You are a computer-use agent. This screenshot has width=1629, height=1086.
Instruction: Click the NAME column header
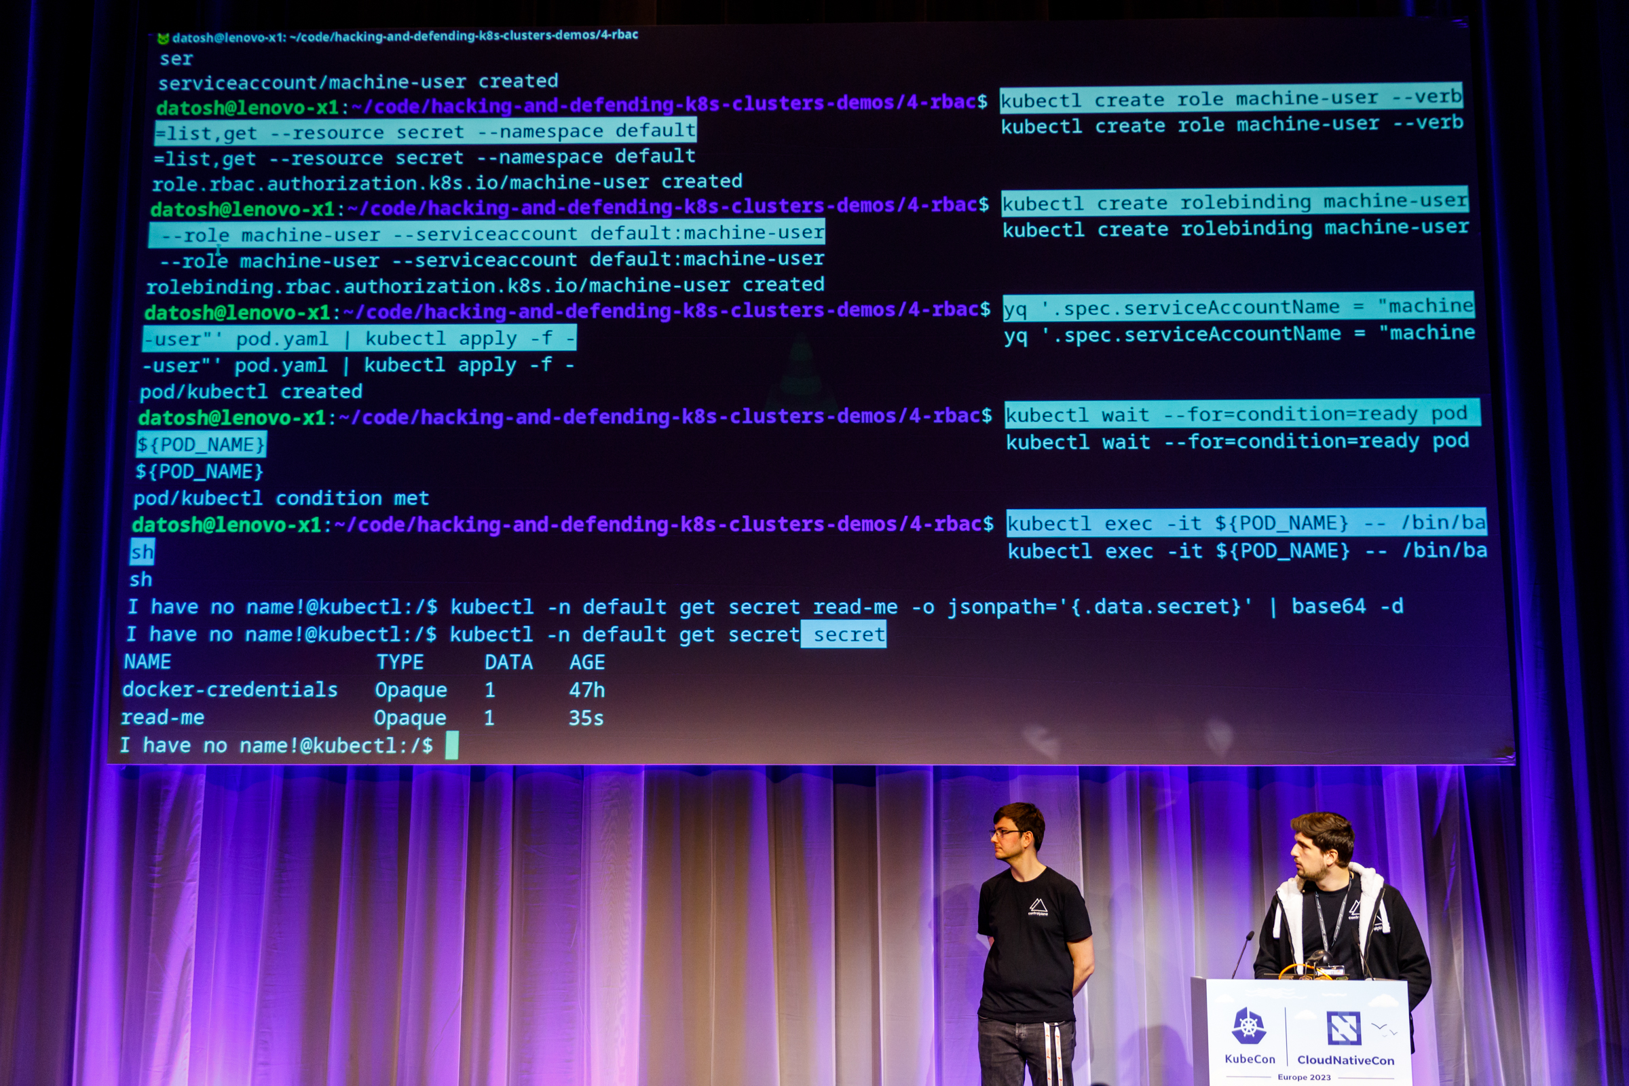click(147, 661)
